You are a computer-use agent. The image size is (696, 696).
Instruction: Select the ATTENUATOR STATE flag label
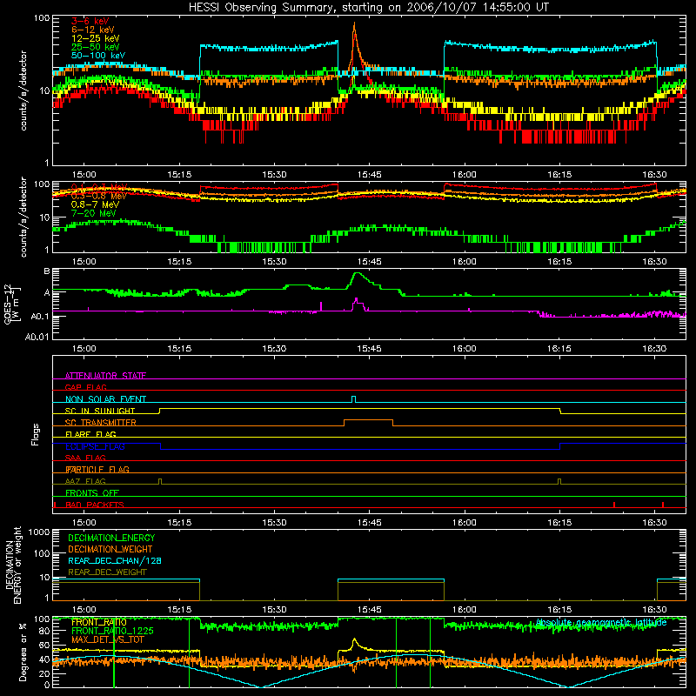[x=105, y=376]
